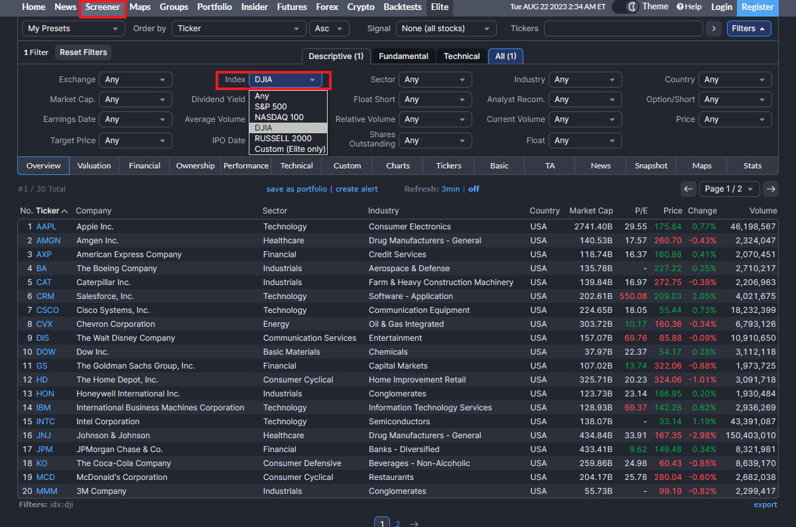Click the Register button
The width and height of the screenshot is (796, 527).
tap(758, 7)
